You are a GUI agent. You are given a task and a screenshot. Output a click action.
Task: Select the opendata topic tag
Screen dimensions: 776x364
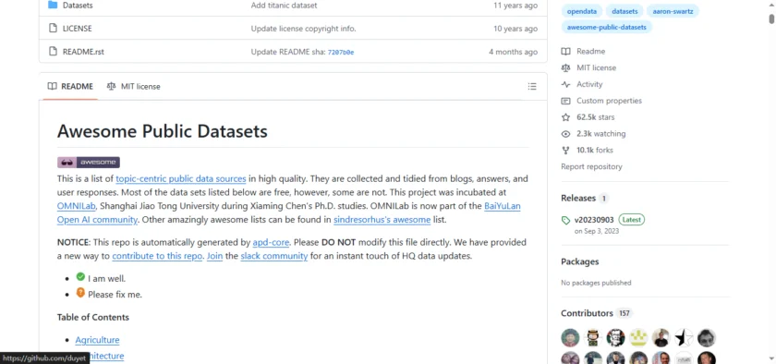581,11
